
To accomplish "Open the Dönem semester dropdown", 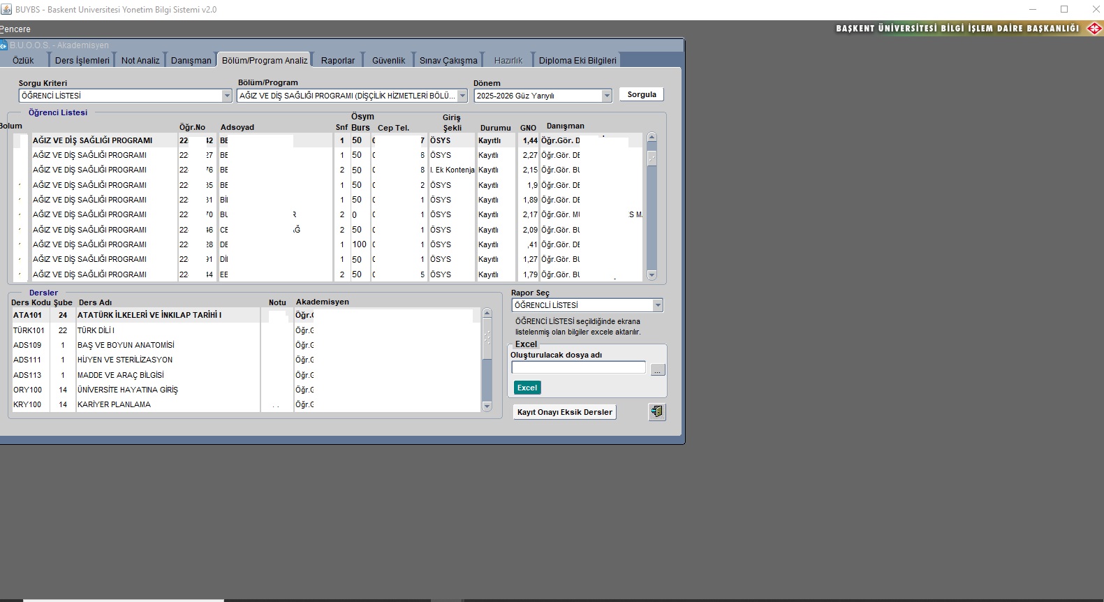I will point(606,96).
